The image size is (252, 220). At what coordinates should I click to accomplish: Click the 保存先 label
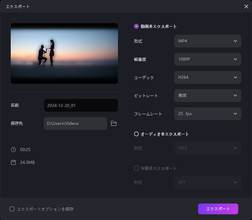coord(17,124)
